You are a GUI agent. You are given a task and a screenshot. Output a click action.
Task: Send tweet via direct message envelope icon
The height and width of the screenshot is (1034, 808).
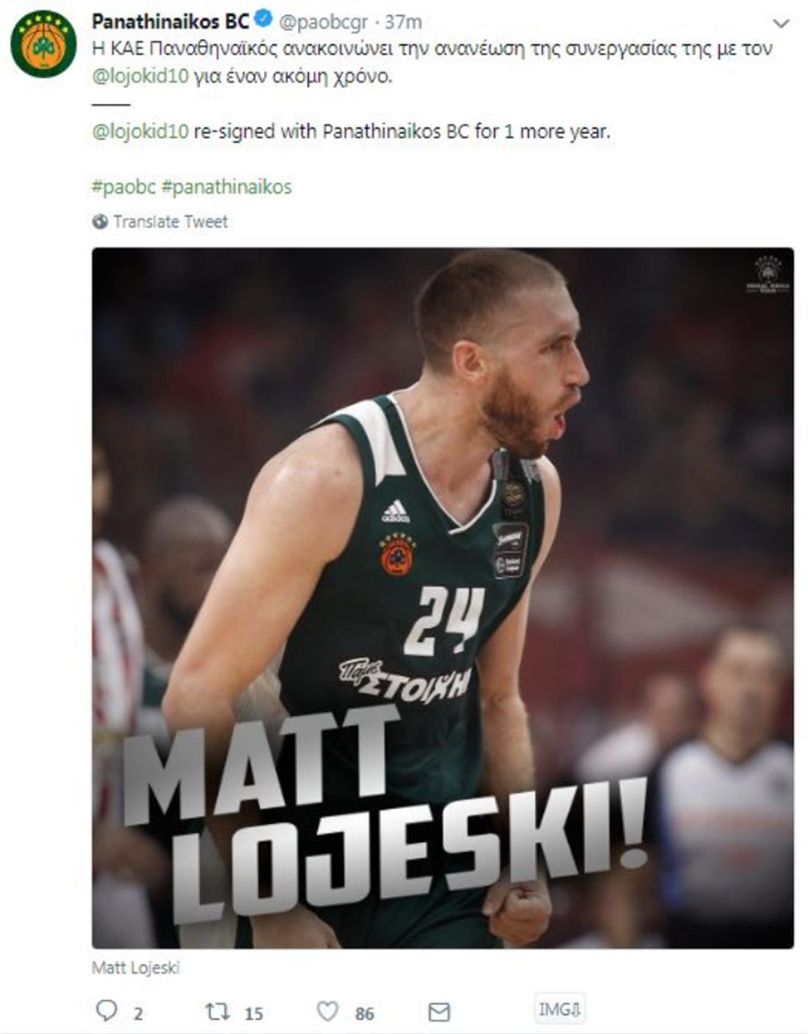pyautogui.click(x=439, y=1013)
